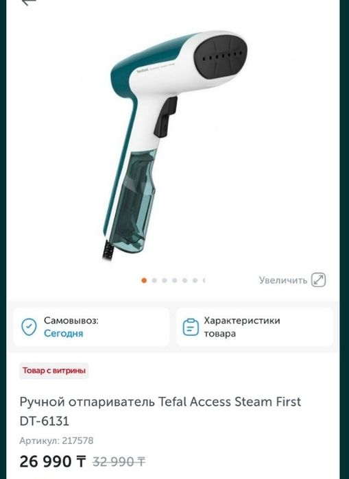Click the expand arrows icon beside Увеличить
The height and width of the screenshot is (479, 349).
tap(318, 280)
